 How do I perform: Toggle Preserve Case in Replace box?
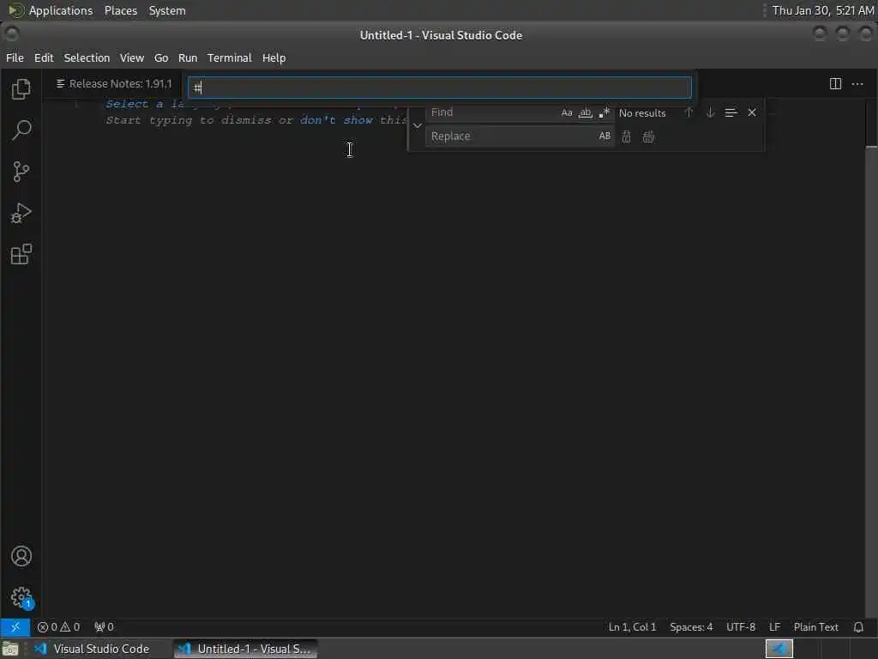[x=604, y=136]
